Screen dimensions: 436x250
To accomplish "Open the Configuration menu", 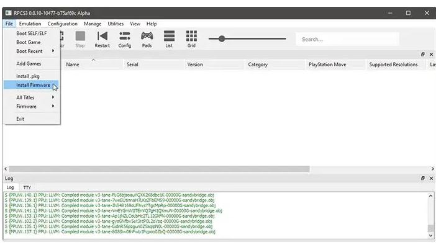I will click(x=62, y=24).
